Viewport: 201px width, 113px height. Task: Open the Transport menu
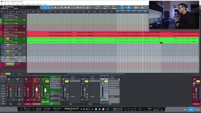coord(28,4)
